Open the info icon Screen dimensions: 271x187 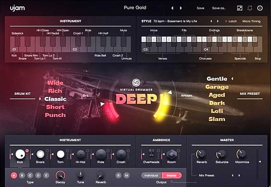coord(260,8)
